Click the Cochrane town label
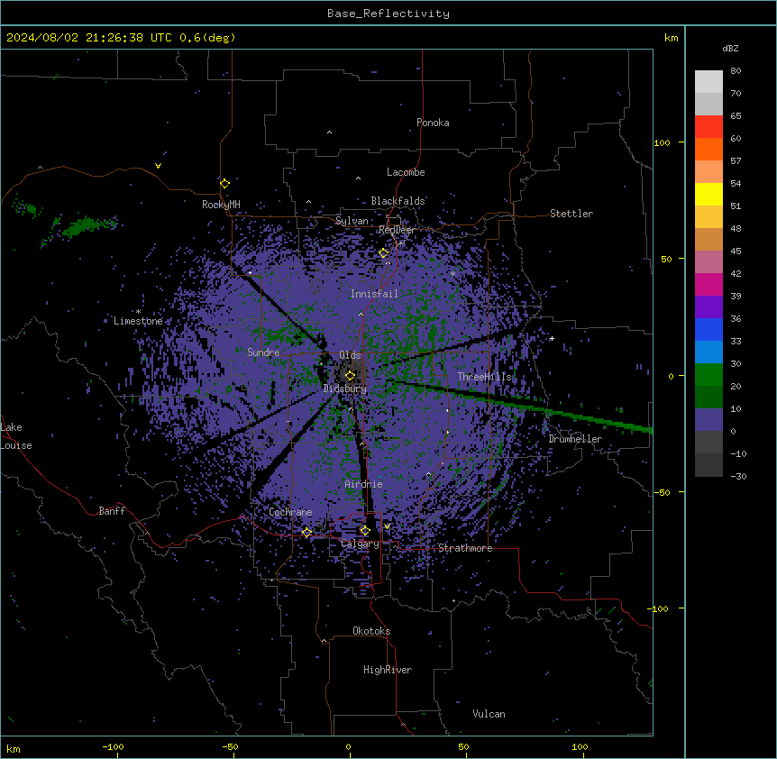This screenshot has width=777, height=759. pos(290,512)
